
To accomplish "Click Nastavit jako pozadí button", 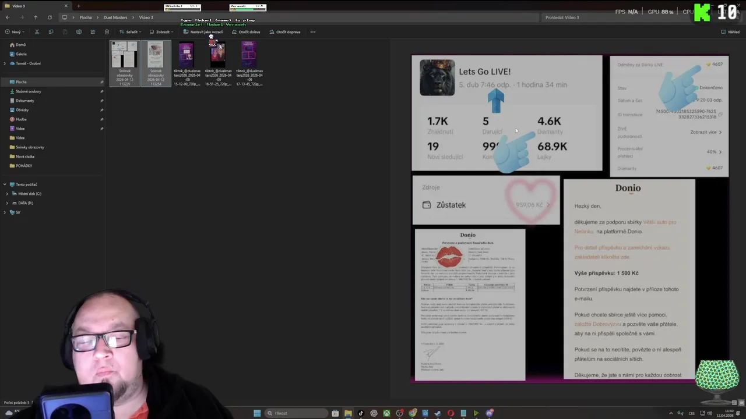I will [203, 32].
